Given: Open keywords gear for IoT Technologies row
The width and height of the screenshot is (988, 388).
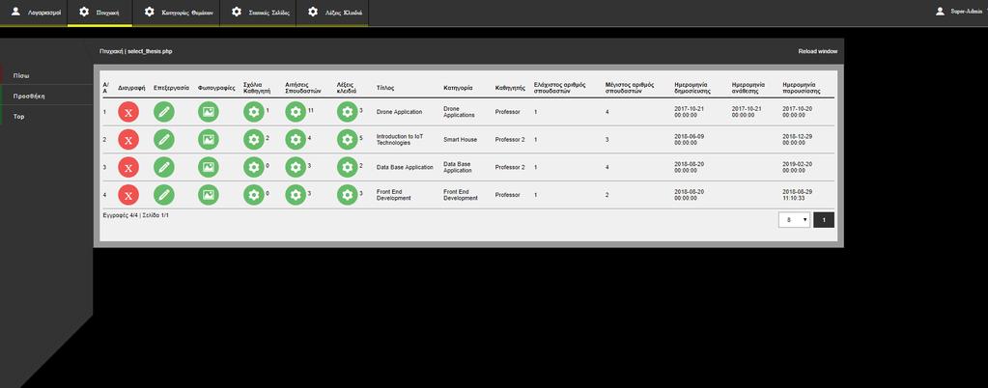Looking at the screenshot, I should [347, 139].
